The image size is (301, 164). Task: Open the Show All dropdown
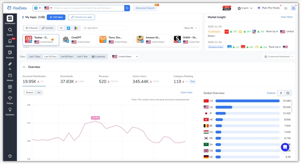coord(190,28)
